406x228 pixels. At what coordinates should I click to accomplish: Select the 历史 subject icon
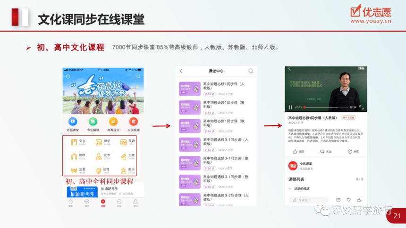coord(74,171)
